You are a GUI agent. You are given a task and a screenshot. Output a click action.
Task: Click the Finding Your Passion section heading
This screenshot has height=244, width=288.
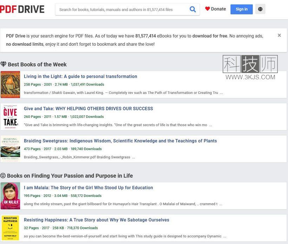pos(70,175)
